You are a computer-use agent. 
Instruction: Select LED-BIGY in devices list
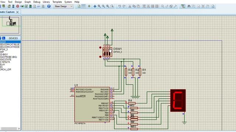(x=4, y=55)
